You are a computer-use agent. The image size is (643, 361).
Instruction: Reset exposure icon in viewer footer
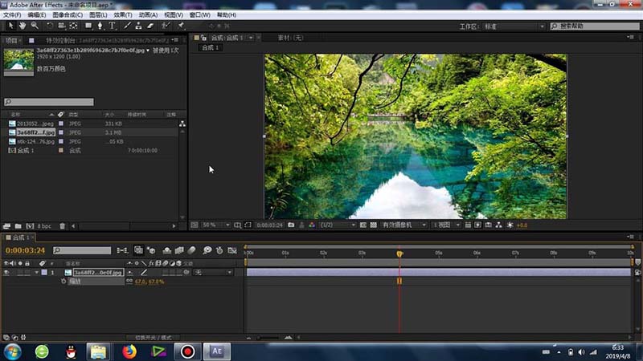(510, 225)
